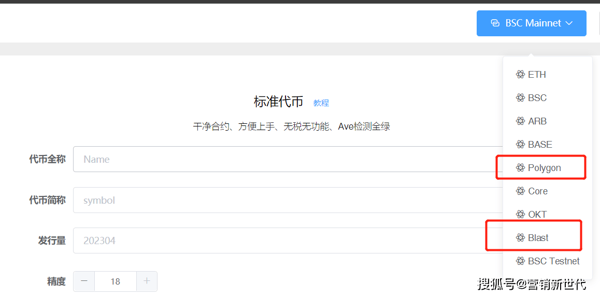Click the atom icon next to Polygon
600x297 pixels.
click(x=520, y=167)
